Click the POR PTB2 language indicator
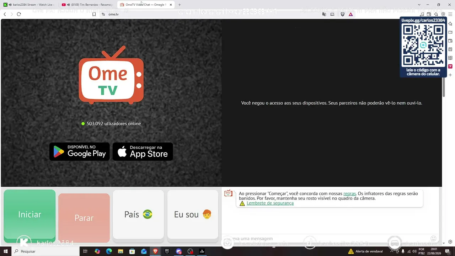Image resolution: width=455 pixels, height=256 pixels. [x=422, y=251]
